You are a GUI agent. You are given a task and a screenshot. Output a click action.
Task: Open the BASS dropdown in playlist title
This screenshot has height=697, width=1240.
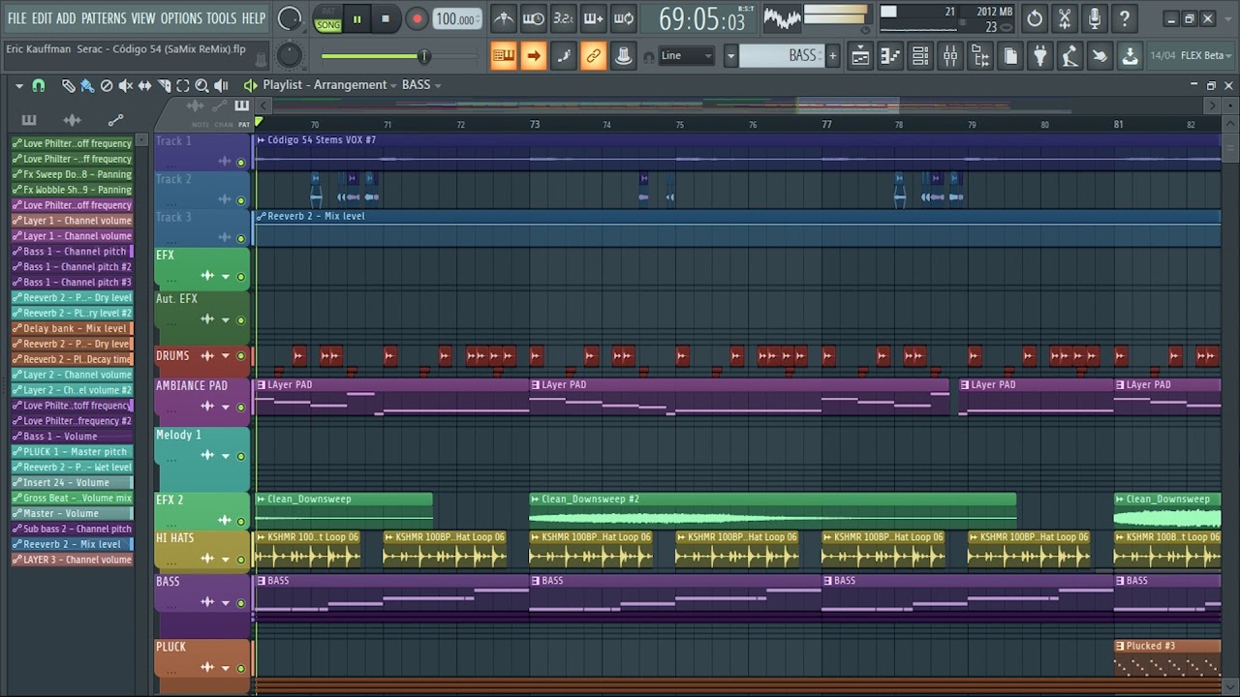click(421, 85)
